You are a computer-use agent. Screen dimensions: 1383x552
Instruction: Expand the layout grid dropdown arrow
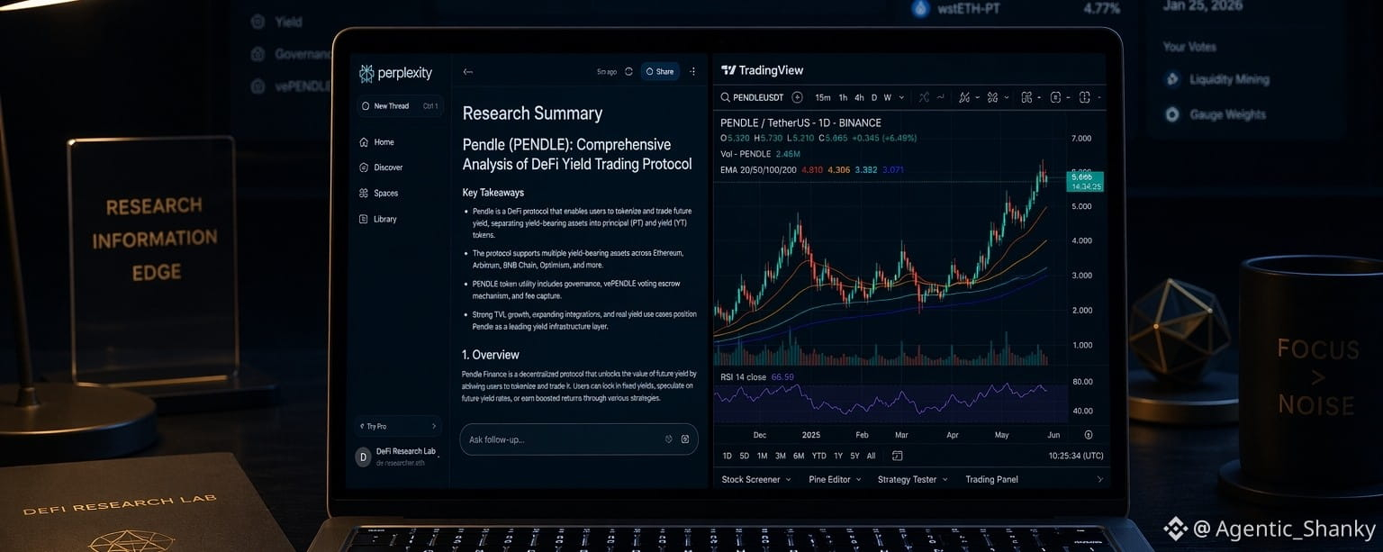tap(1039, 97)
